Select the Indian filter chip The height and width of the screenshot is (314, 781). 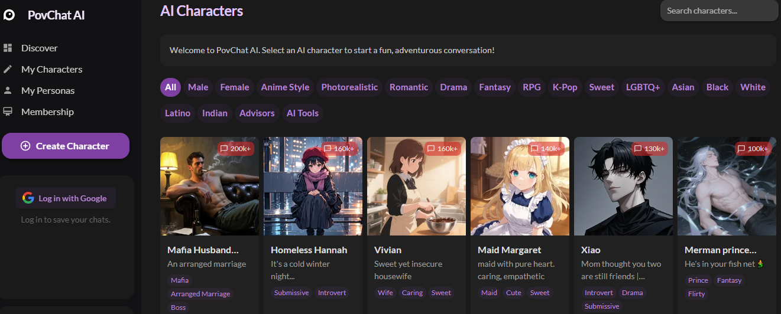pyautogui.click(x=215, y=113)
